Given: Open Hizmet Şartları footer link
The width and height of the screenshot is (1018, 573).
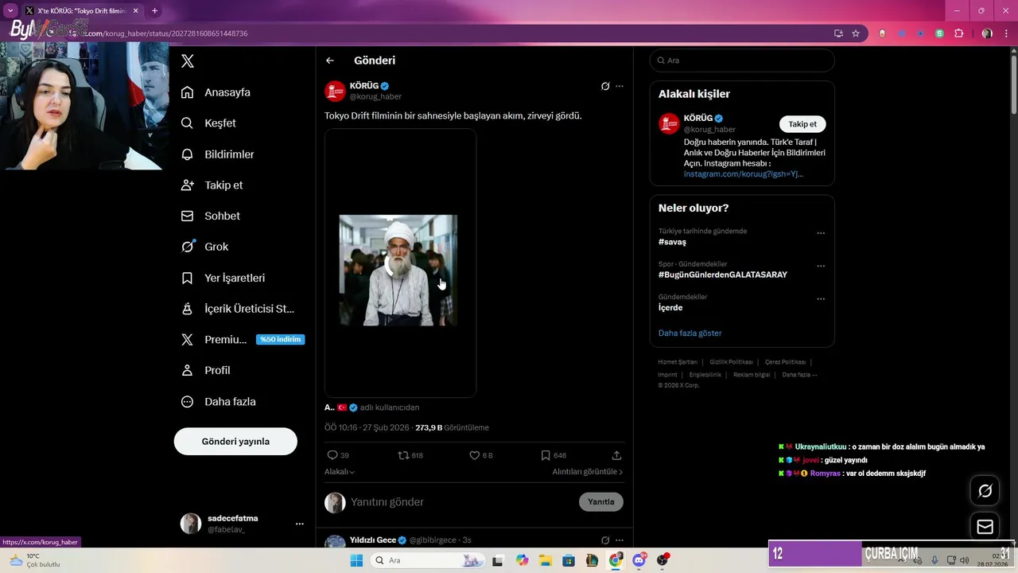Looking at the screenshot, I should pyautogui.click(x=678, y=362).
